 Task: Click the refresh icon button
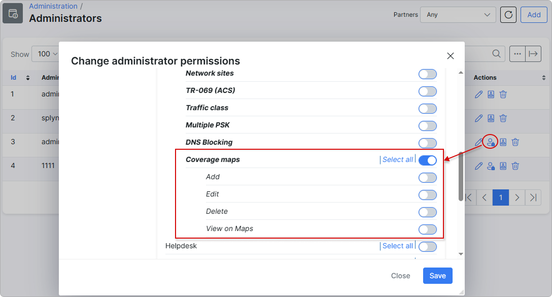click(x=508, y=15)
